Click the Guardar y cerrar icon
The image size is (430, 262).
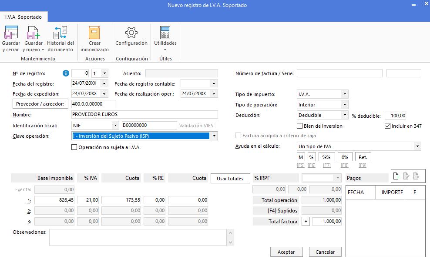(x=11, y=33)
